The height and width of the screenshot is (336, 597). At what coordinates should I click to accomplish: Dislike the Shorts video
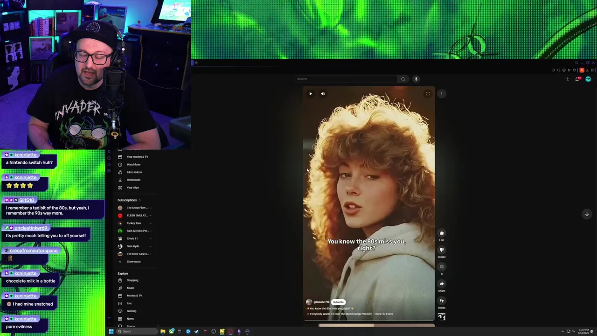(442, 250)
